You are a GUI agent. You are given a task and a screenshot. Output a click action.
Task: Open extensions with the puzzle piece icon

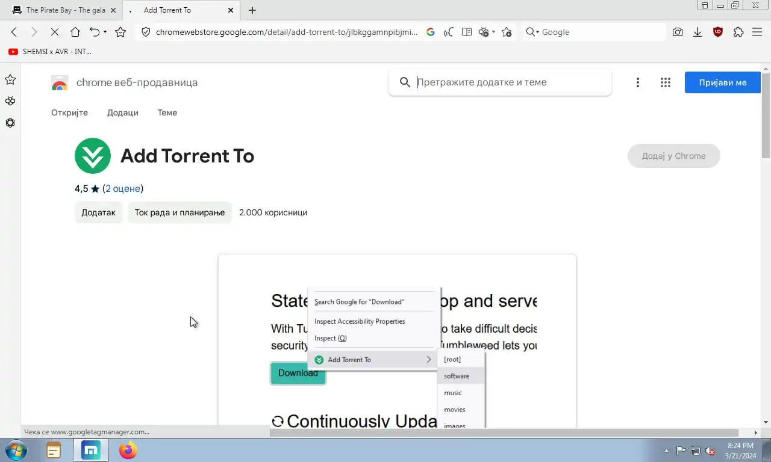click(738, 32)
